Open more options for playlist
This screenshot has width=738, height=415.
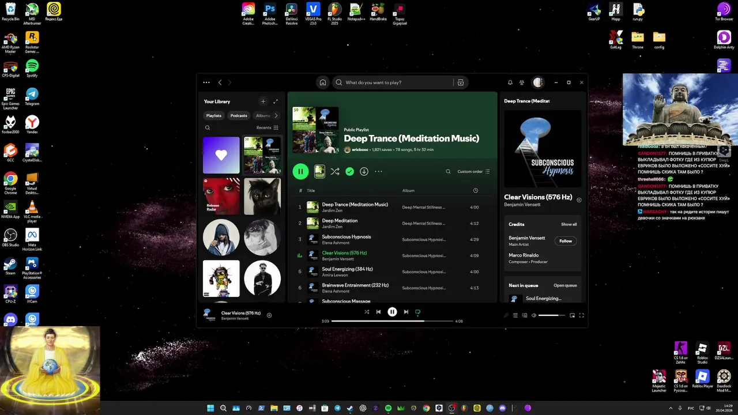[x=378, y=171]
